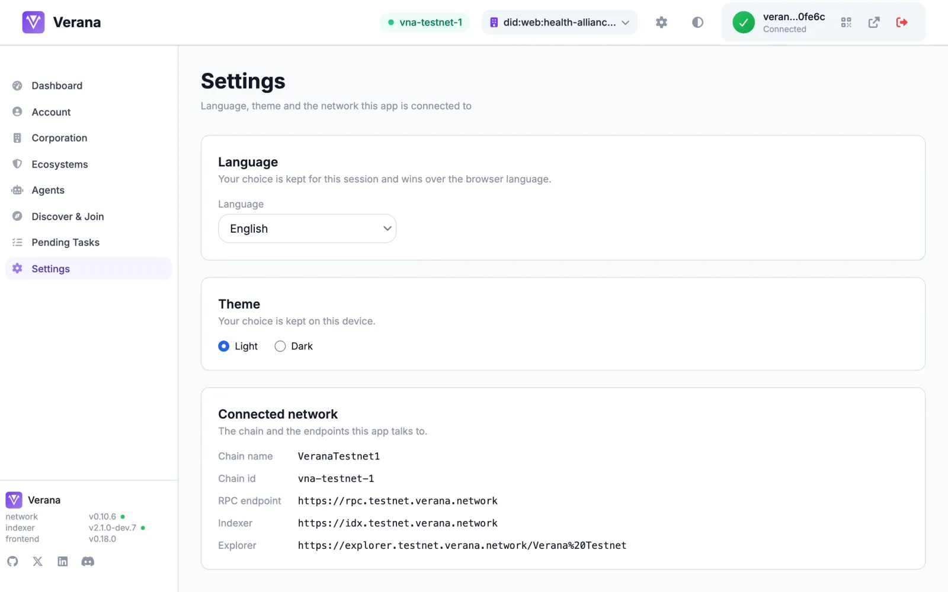Click the Dashboard sidebar icon
Viewport: 948px width, 592px height.
pos(17,86)
